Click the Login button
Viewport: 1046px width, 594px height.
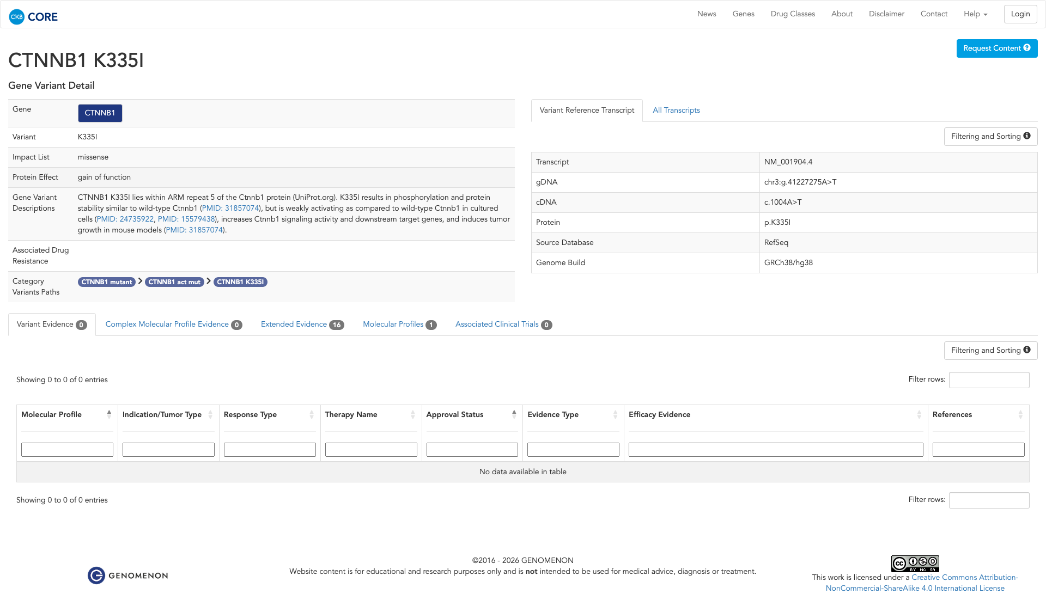(x=1020, y=14)
